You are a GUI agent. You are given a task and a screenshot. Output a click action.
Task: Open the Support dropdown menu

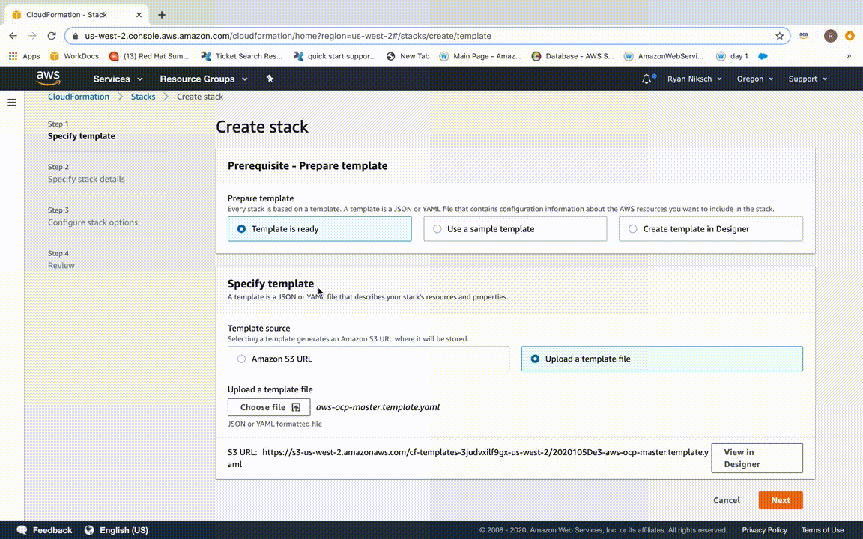[x=808, y=79]
